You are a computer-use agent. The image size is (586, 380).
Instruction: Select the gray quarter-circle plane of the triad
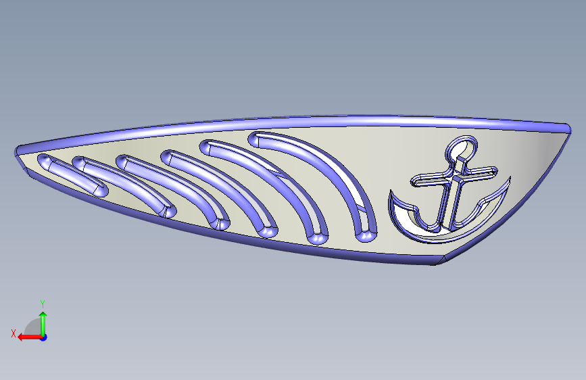coord(33,327)
